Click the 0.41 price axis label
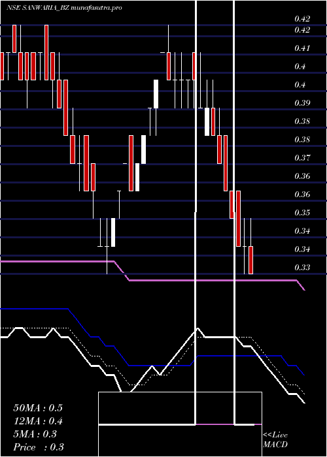Screen dimensions: 327x457 [x=302, y=48]
